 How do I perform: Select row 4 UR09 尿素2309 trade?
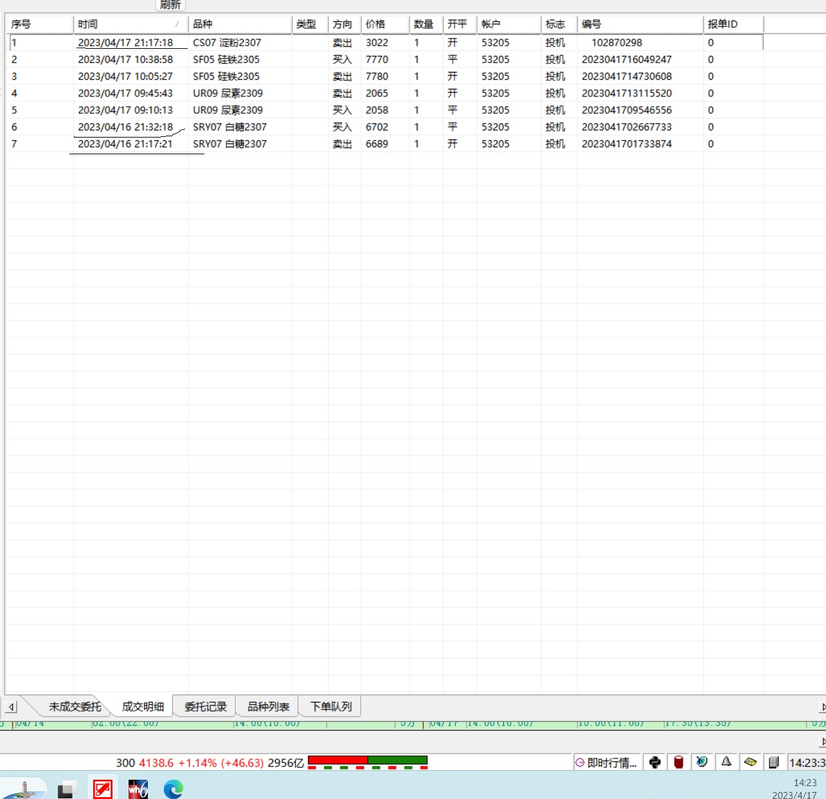[228, 93]
